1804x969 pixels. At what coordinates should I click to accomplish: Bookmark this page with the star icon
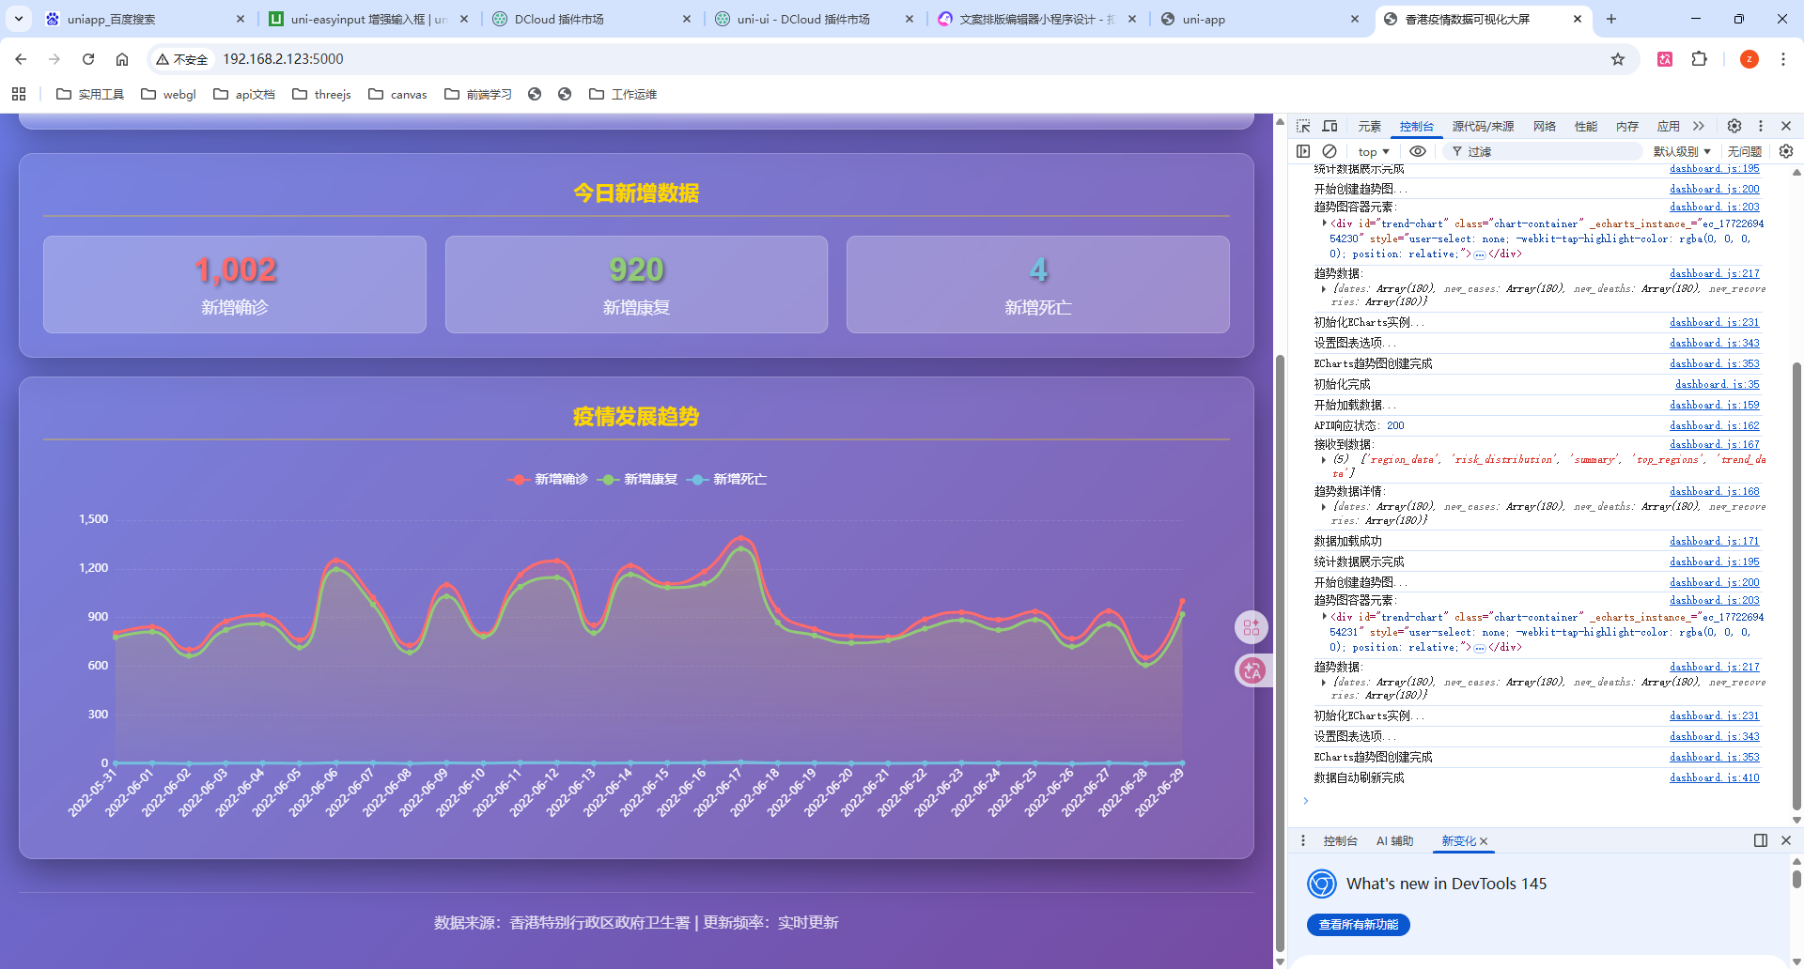click(1618, 59)
